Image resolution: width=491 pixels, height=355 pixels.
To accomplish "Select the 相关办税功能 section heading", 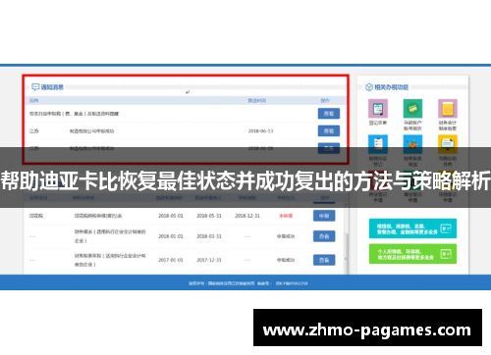I will point(391,87).
